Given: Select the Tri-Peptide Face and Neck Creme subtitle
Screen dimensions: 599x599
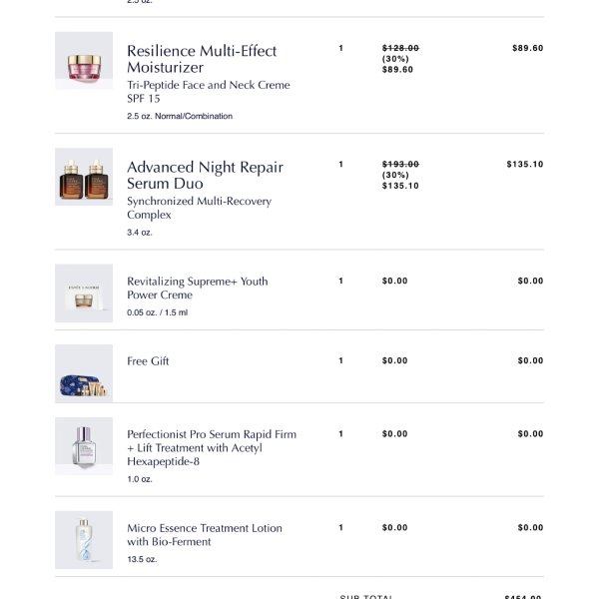Looking at the screenshot, I should (209, 92).
